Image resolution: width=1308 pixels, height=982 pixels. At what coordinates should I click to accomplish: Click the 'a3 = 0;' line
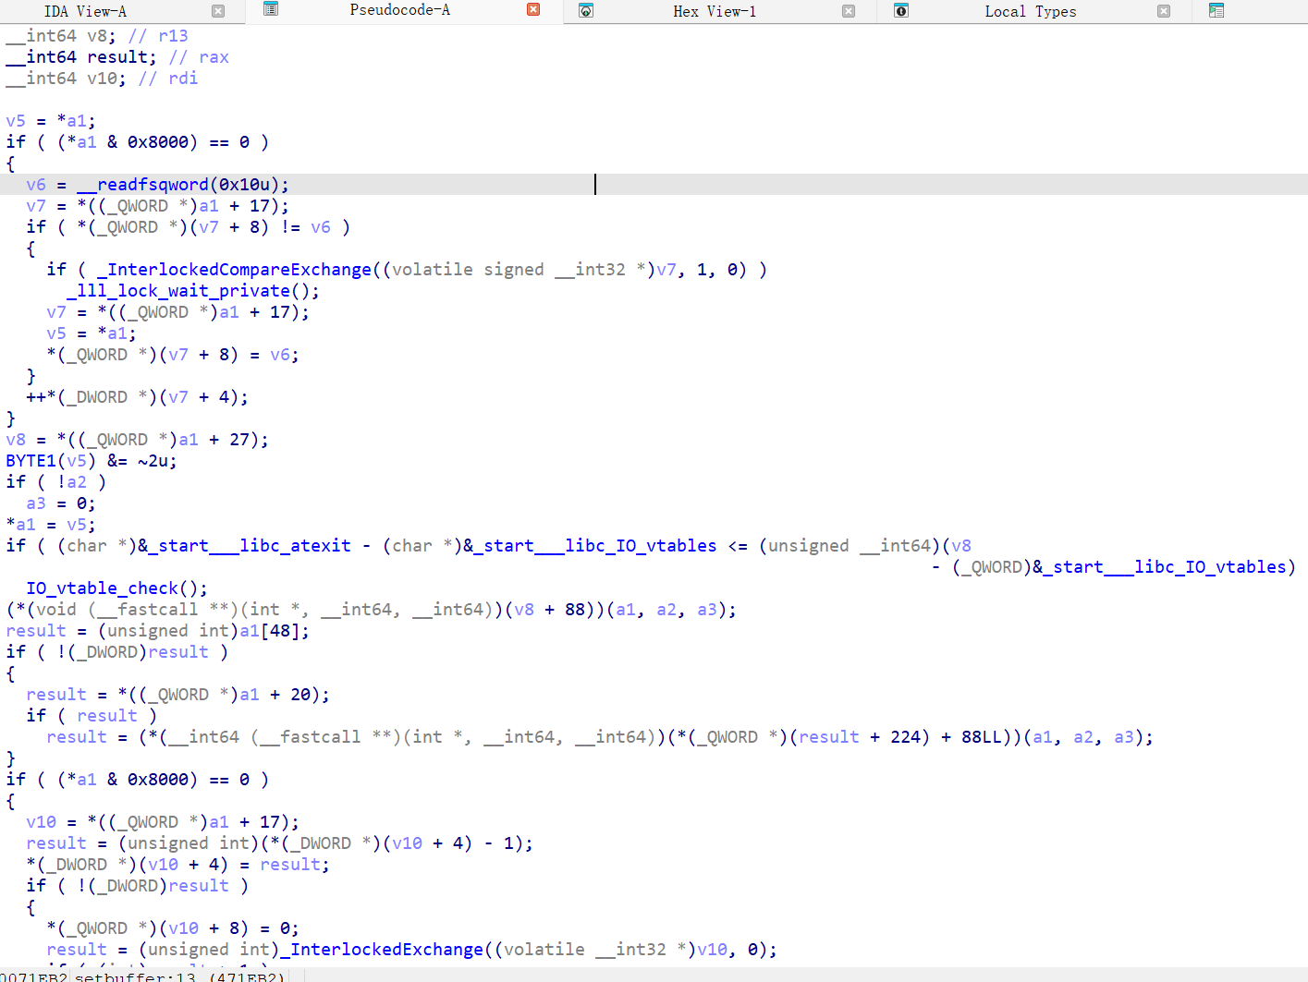pyautogui.click(x=61, y=503)
